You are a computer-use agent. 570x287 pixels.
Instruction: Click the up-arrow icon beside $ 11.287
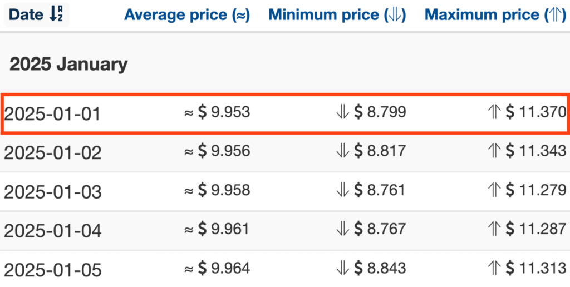pyautogui.click(x=494, y=229)
